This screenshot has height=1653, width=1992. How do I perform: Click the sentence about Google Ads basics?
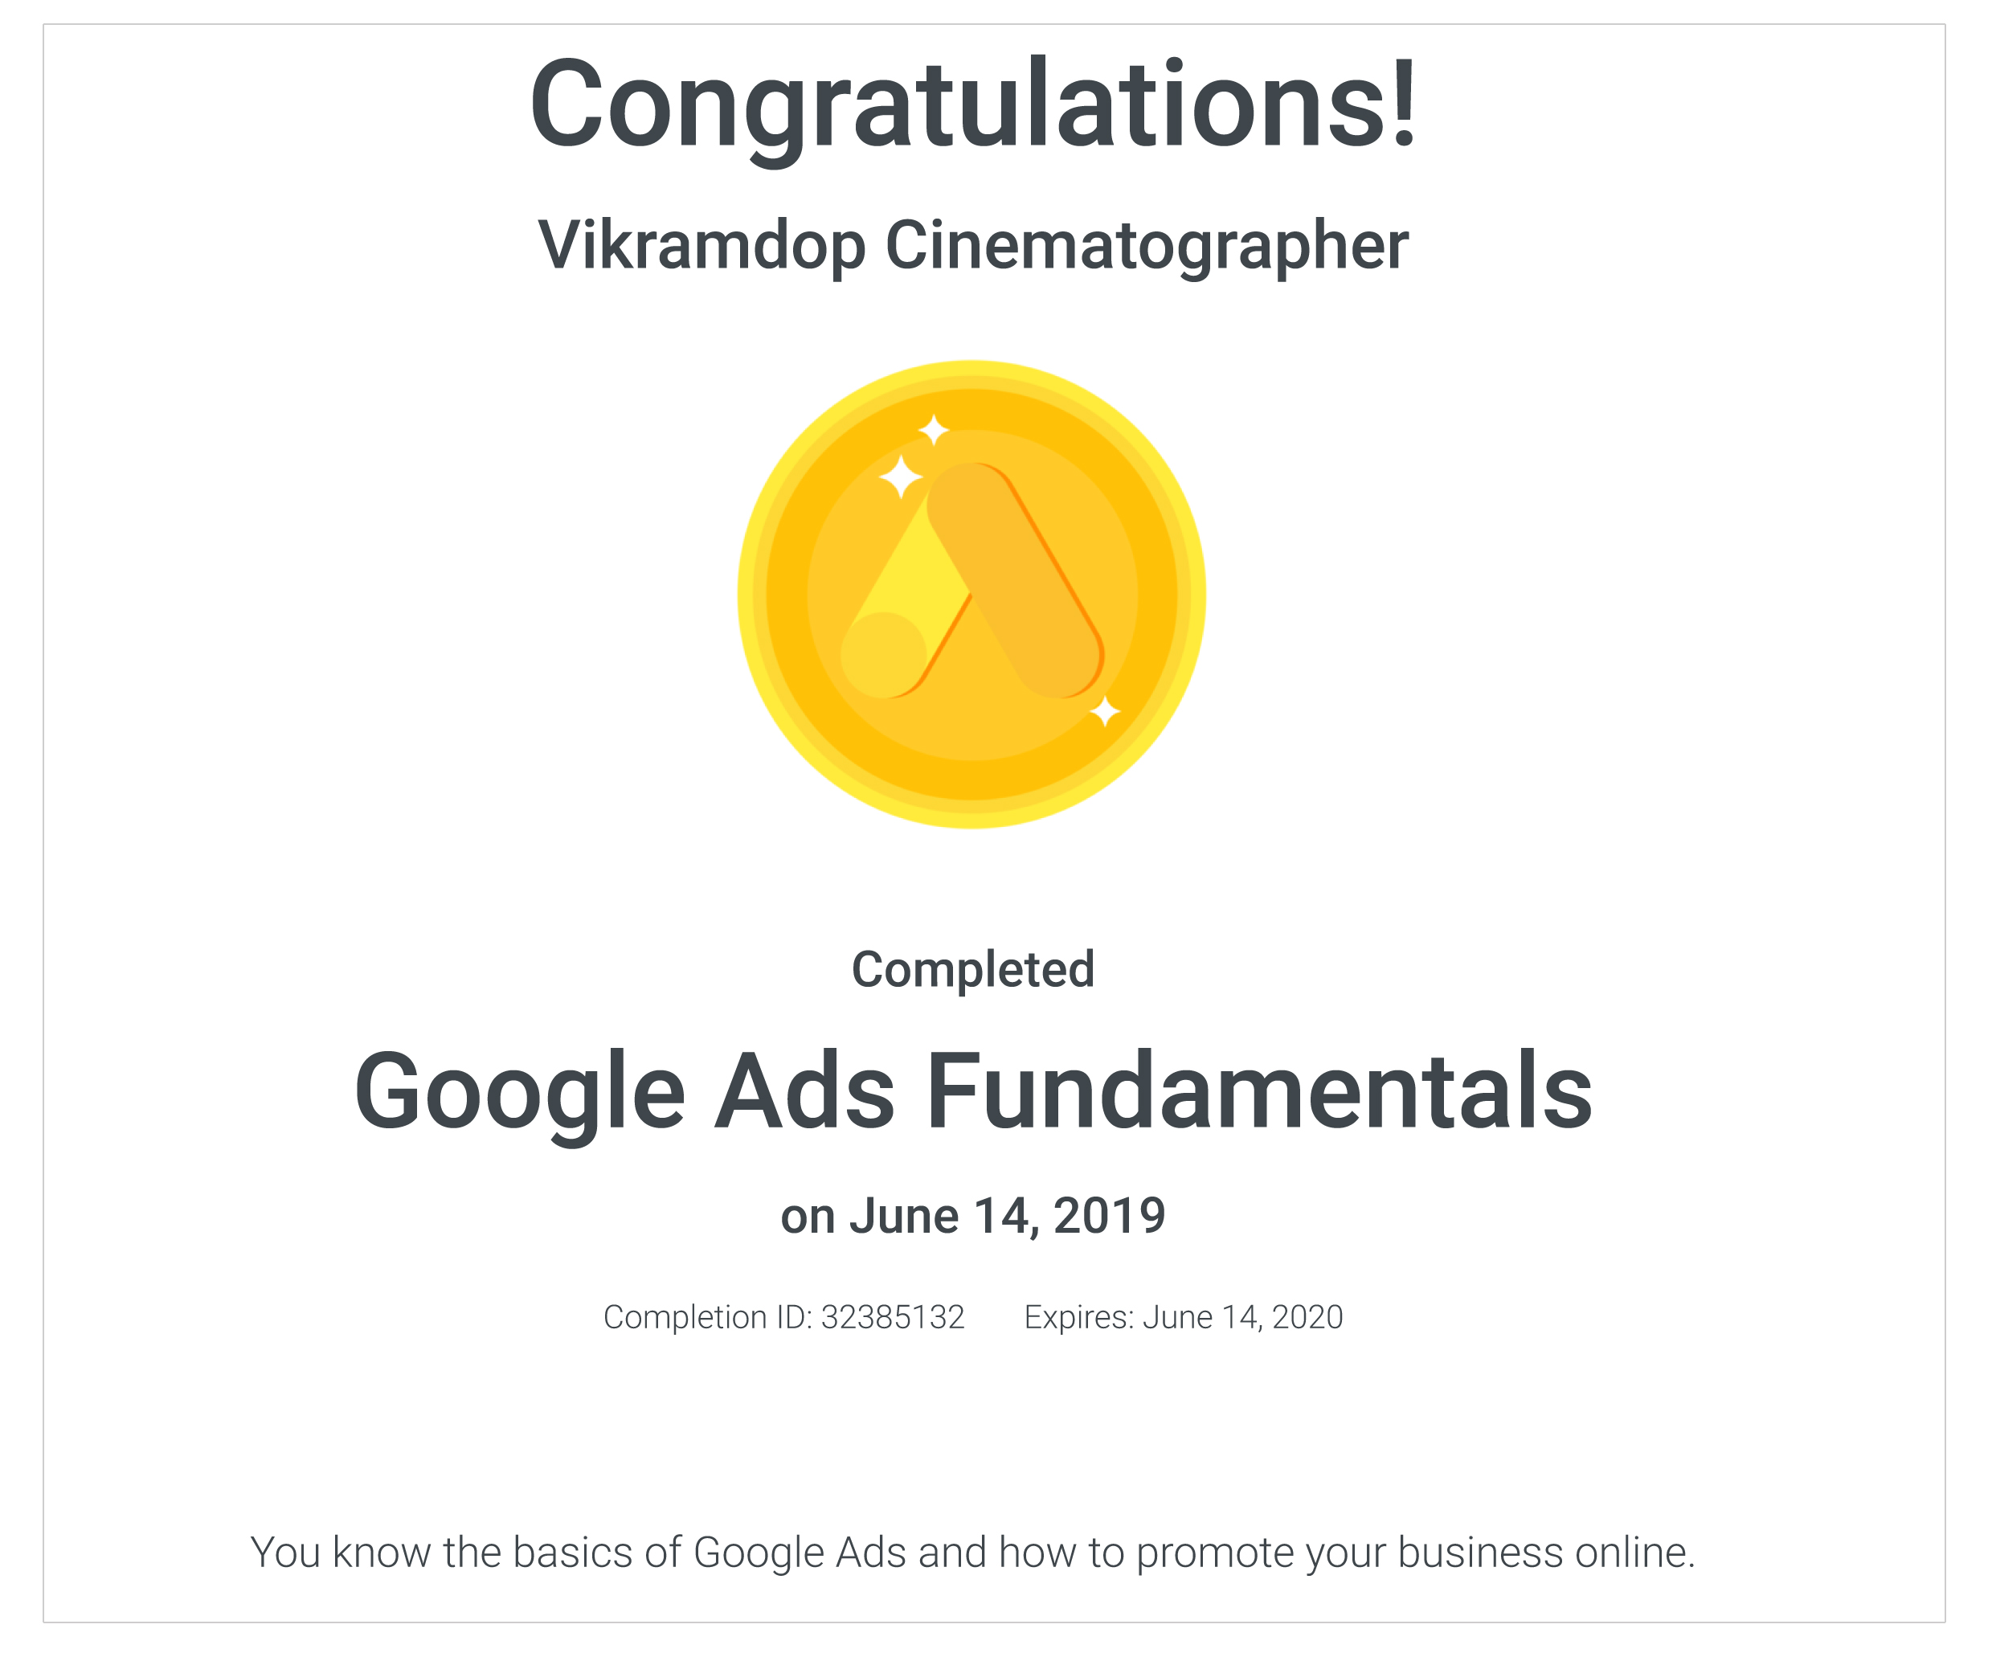point(972,1554)
